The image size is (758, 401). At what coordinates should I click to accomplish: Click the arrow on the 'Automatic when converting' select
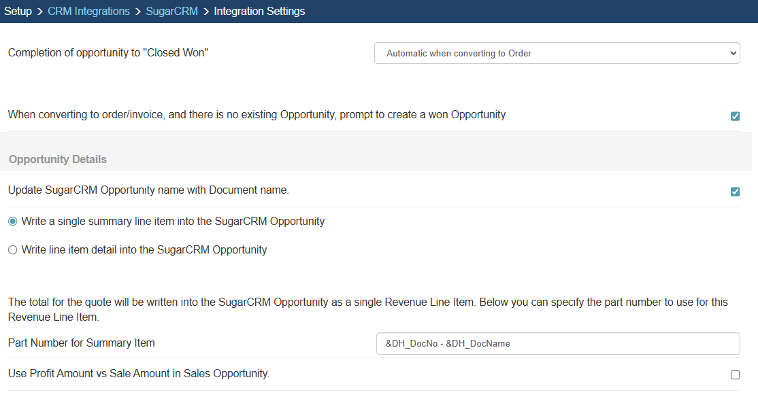pyautogui.click(x=732, y=53)
